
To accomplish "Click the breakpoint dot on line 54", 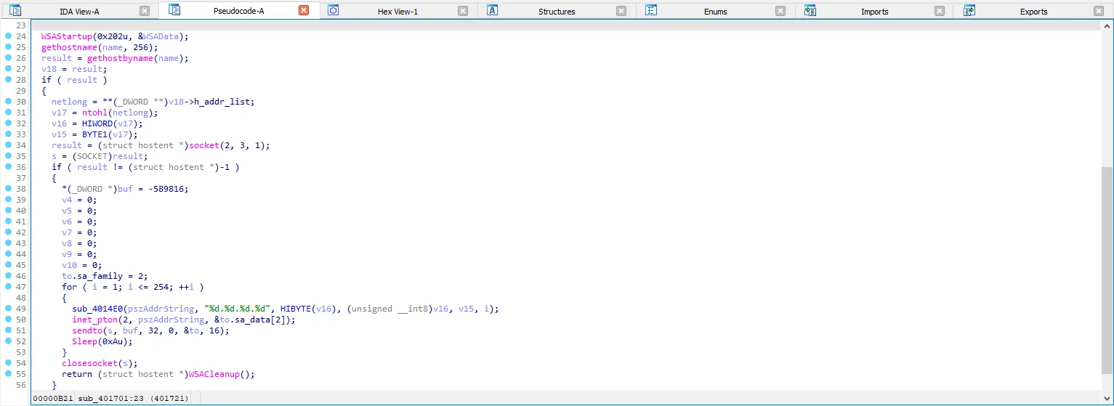I will (8, 362).
